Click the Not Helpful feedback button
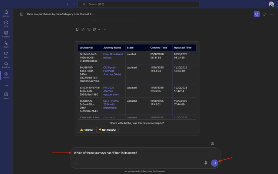This screenshot has width=278, height=174. pos(107,130)
